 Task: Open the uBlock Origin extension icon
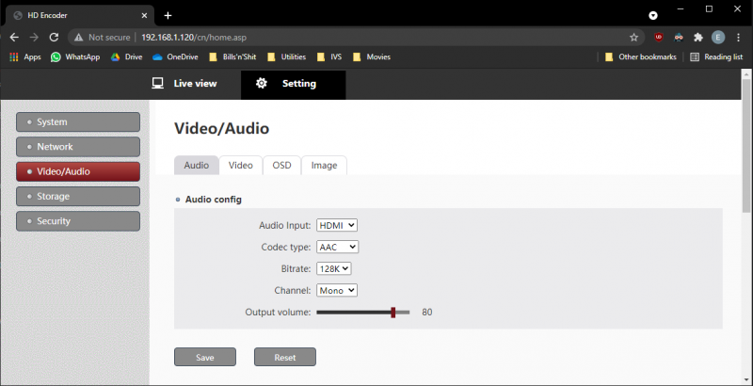pyautogui.click(x=658, y=37)
